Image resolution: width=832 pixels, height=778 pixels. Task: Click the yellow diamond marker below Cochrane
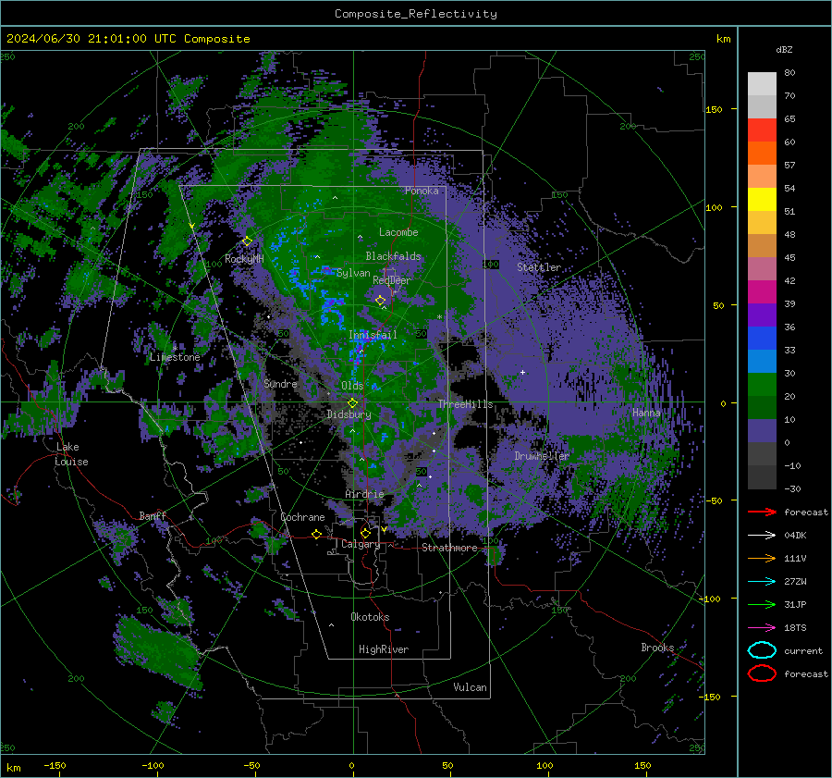pyautogui.click(x=317, y=535)
